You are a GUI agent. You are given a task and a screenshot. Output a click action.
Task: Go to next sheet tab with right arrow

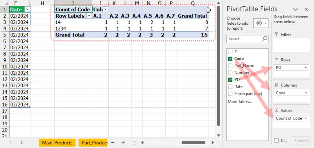[x=22, y=143]
